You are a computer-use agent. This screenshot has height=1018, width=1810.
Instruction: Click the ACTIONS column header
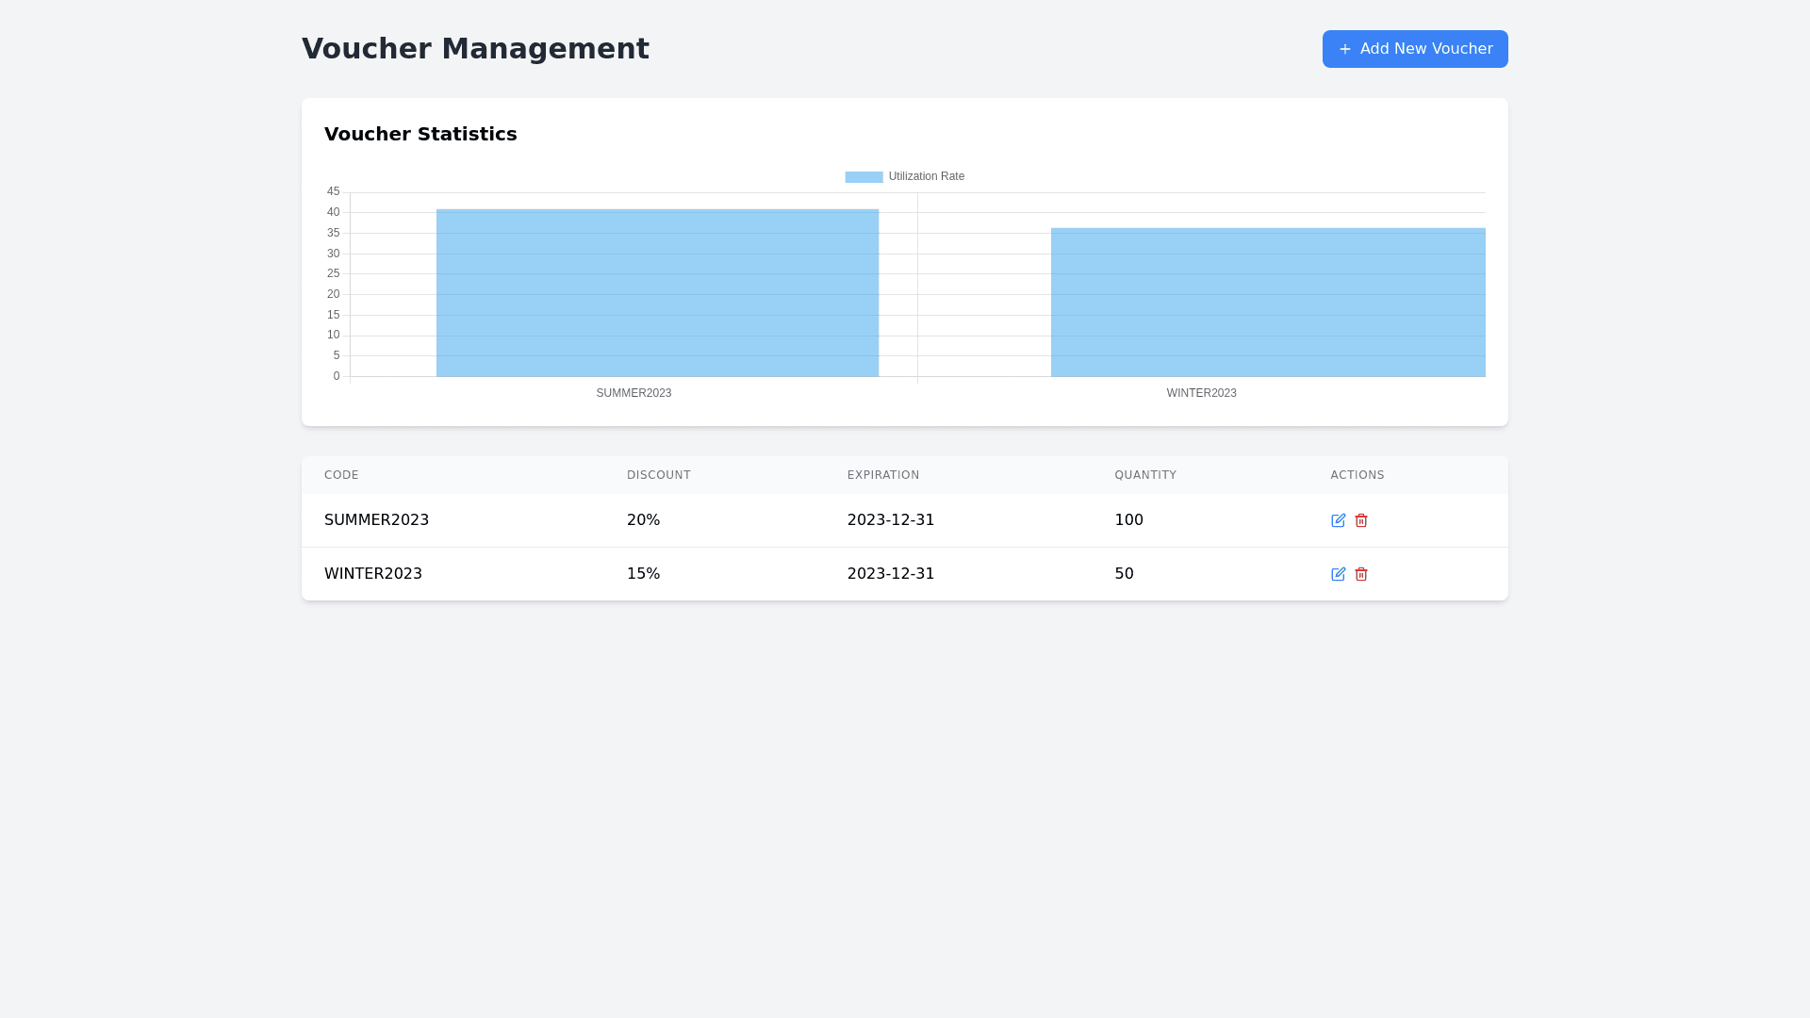pyautogui.click(x=1357, y=475)
